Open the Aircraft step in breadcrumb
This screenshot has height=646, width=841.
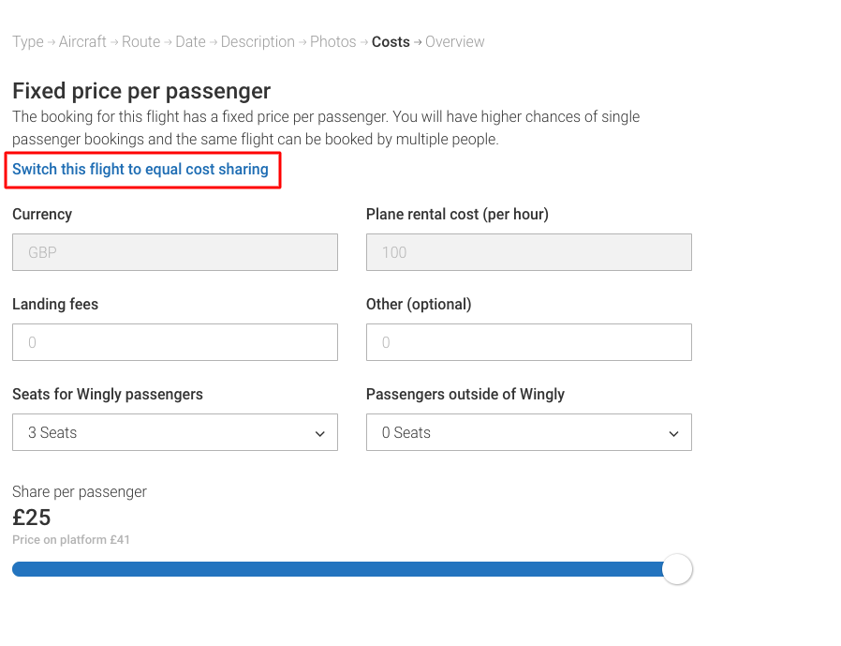pos(82,42)
